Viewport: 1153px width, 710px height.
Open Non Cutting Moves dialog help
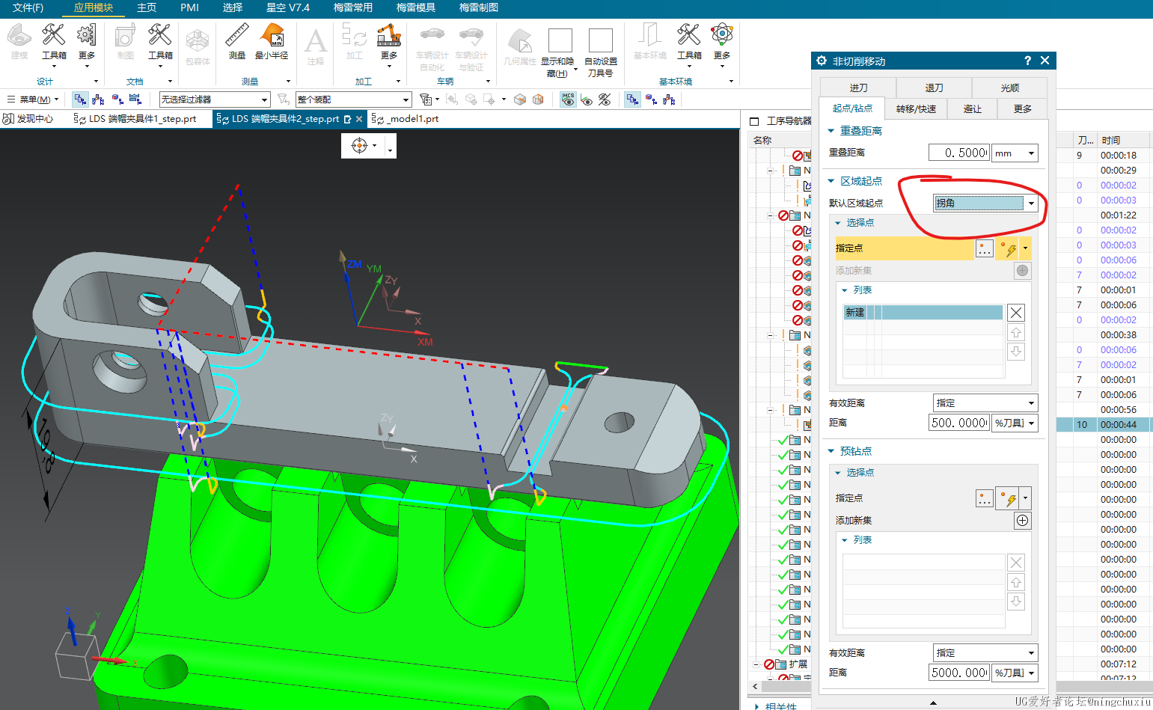click(1027, 61)
